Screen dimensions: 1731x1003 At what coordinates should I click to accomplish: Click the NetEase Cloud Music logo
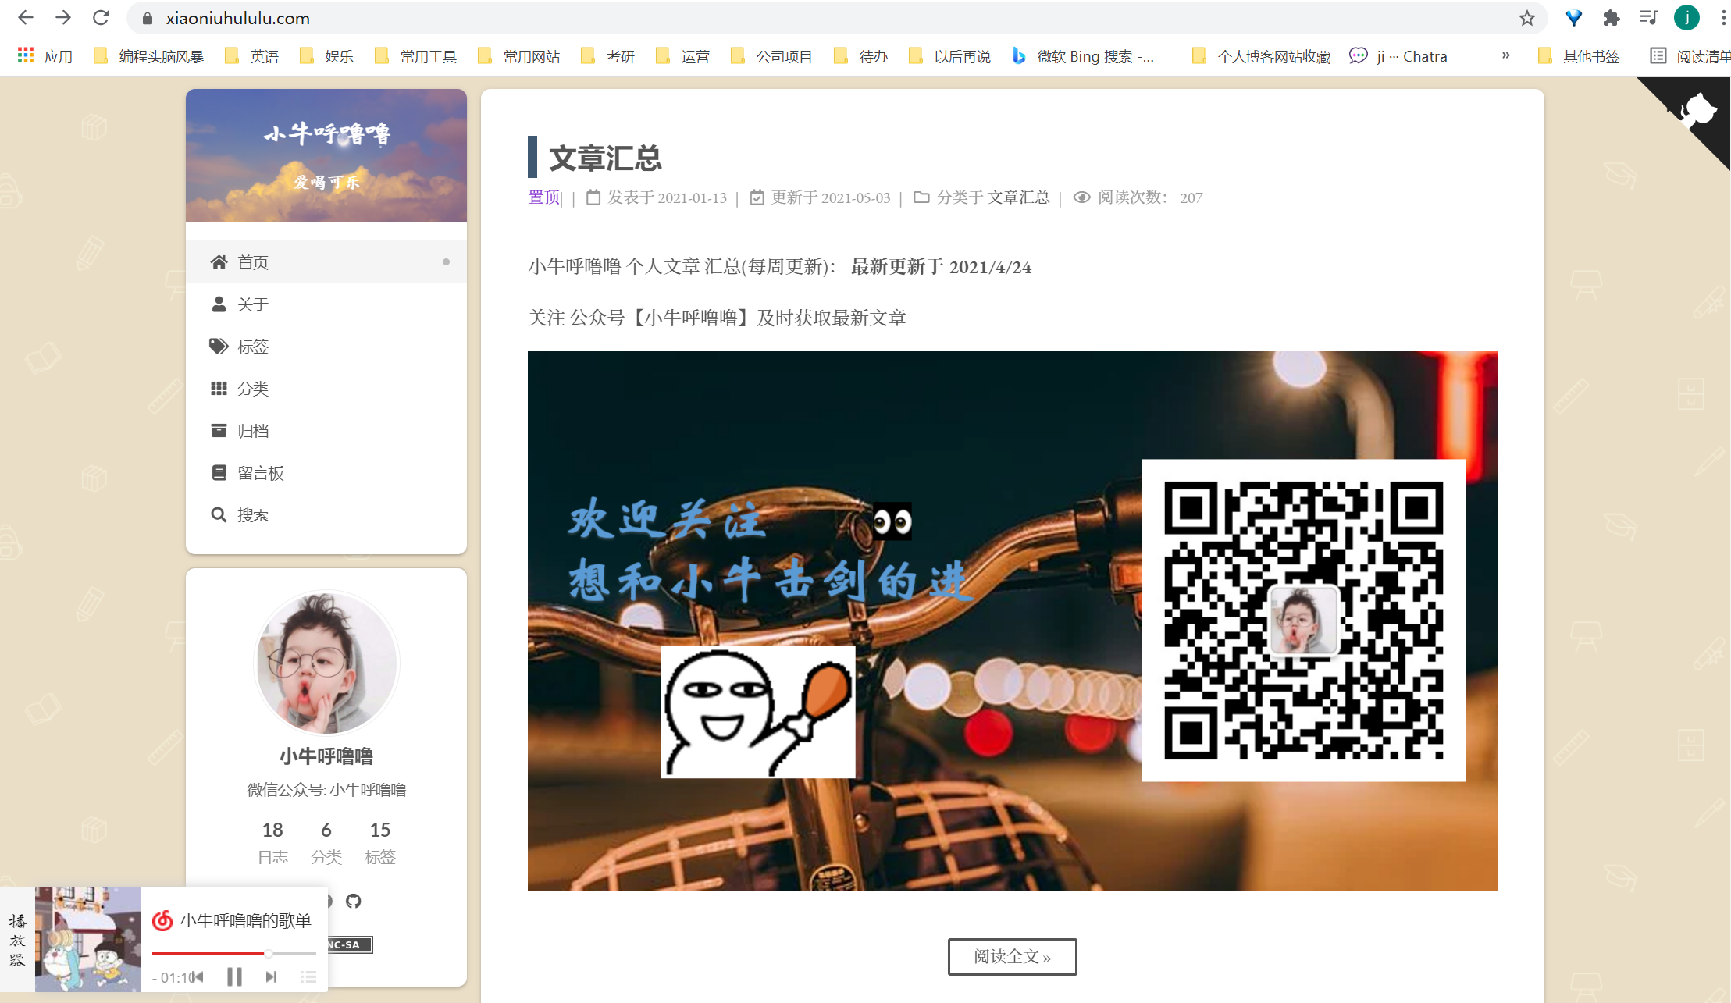tap(162, 920)
